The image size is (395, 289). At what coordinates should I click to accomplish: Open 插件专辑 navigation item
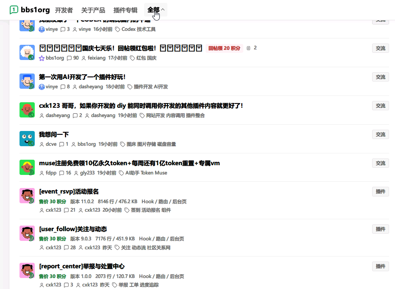(x=125, y=10)
